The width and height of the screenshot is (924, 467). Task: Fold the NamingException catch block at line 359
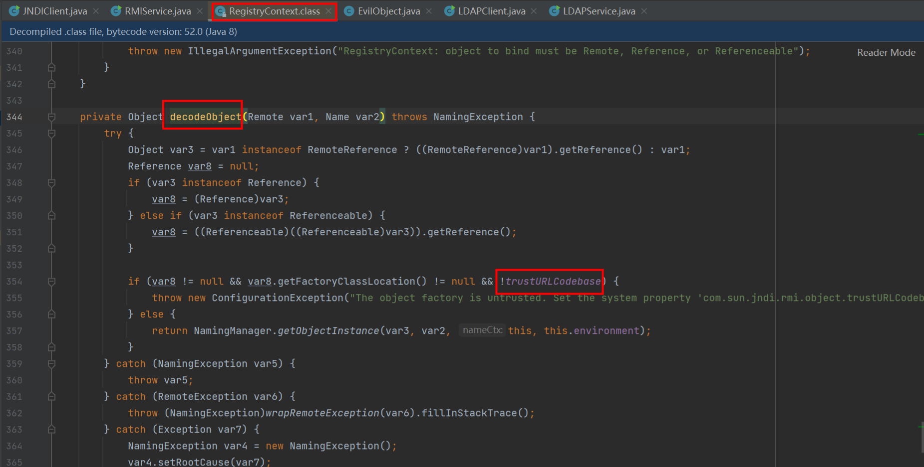51,363
